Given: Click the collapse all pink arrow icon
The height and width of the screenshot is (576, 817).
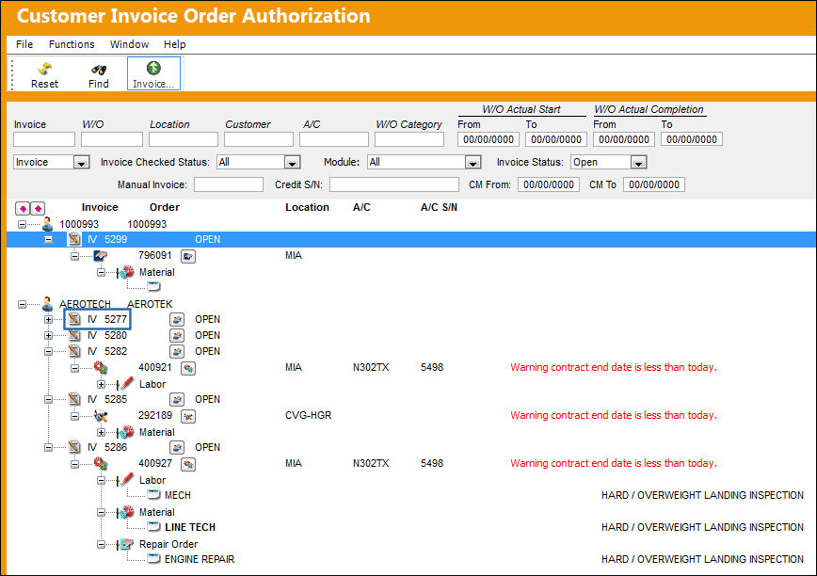Looking at the screenshot, I should pos(38,208).
